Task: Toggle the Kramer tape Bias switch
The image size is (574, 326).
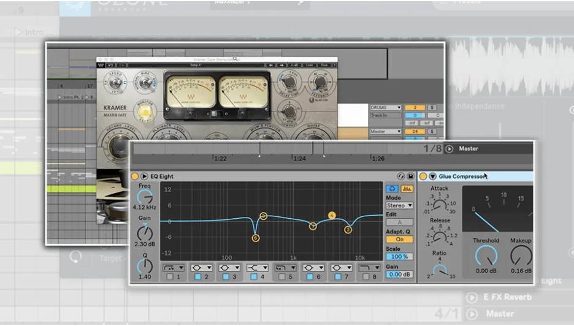Action: tap(145, 82)
